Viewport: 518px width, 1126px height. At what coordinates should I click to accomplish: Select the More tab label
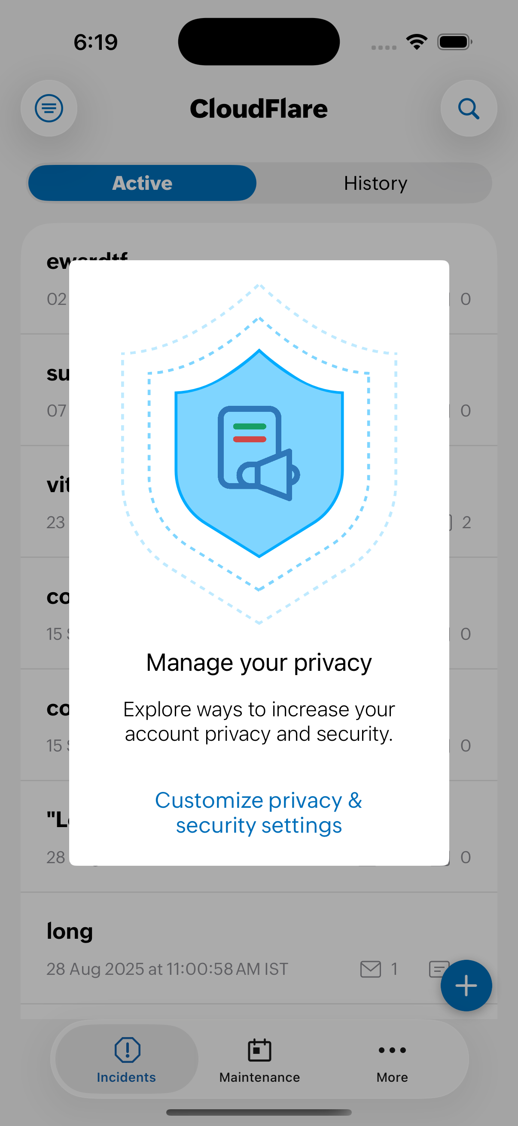[x=392, y=1077]
